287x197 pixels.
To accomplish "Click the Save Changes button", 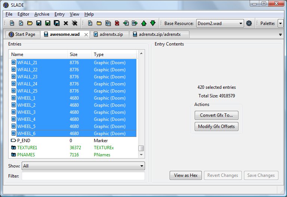I will [x=261, y=175].
